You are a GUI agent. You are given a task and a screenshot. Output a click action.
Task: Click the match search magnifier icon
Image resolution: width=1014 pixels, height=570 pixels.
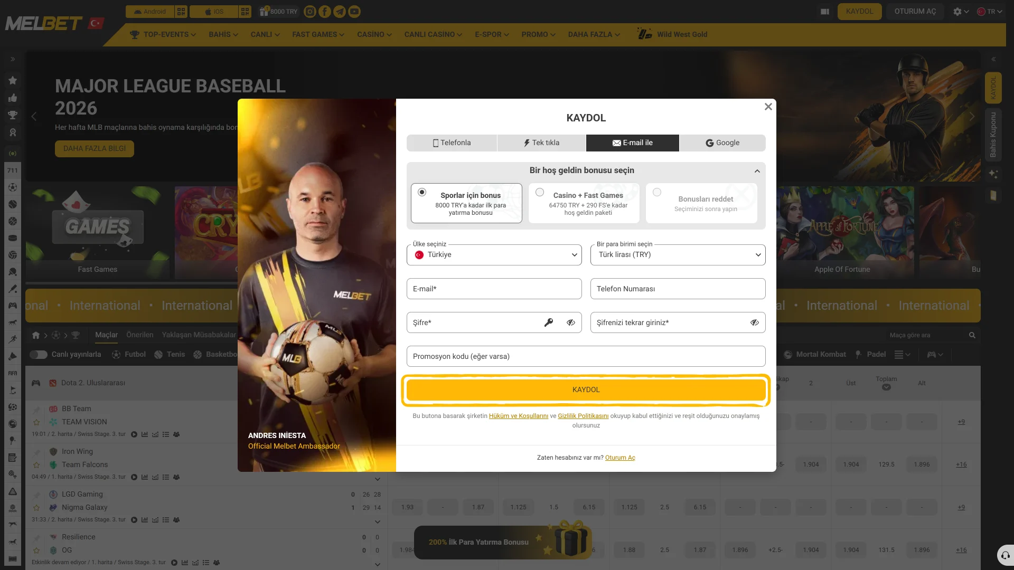tap(972, 335)
